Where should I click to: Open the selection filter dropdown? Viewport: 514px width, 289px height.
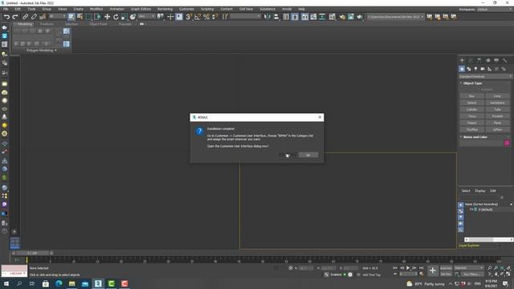point(57,16)
